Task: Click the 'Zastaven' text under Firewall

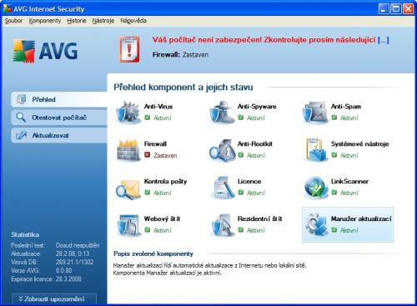Action: coord(165,155)
